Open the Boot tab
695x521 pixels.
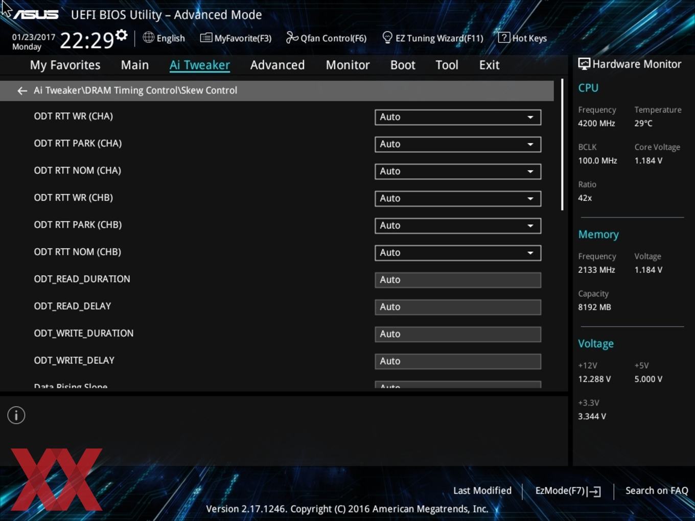point(403,65)
